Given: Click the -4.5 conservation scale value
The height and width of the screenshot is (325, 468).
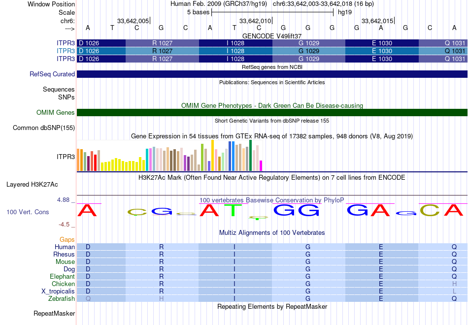Looking at the screenshot, I should (64, 225).
